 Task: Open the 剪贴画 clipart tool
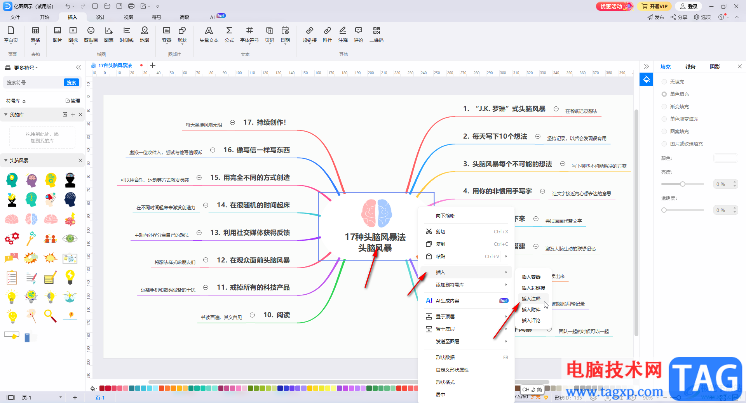point(91,34)
